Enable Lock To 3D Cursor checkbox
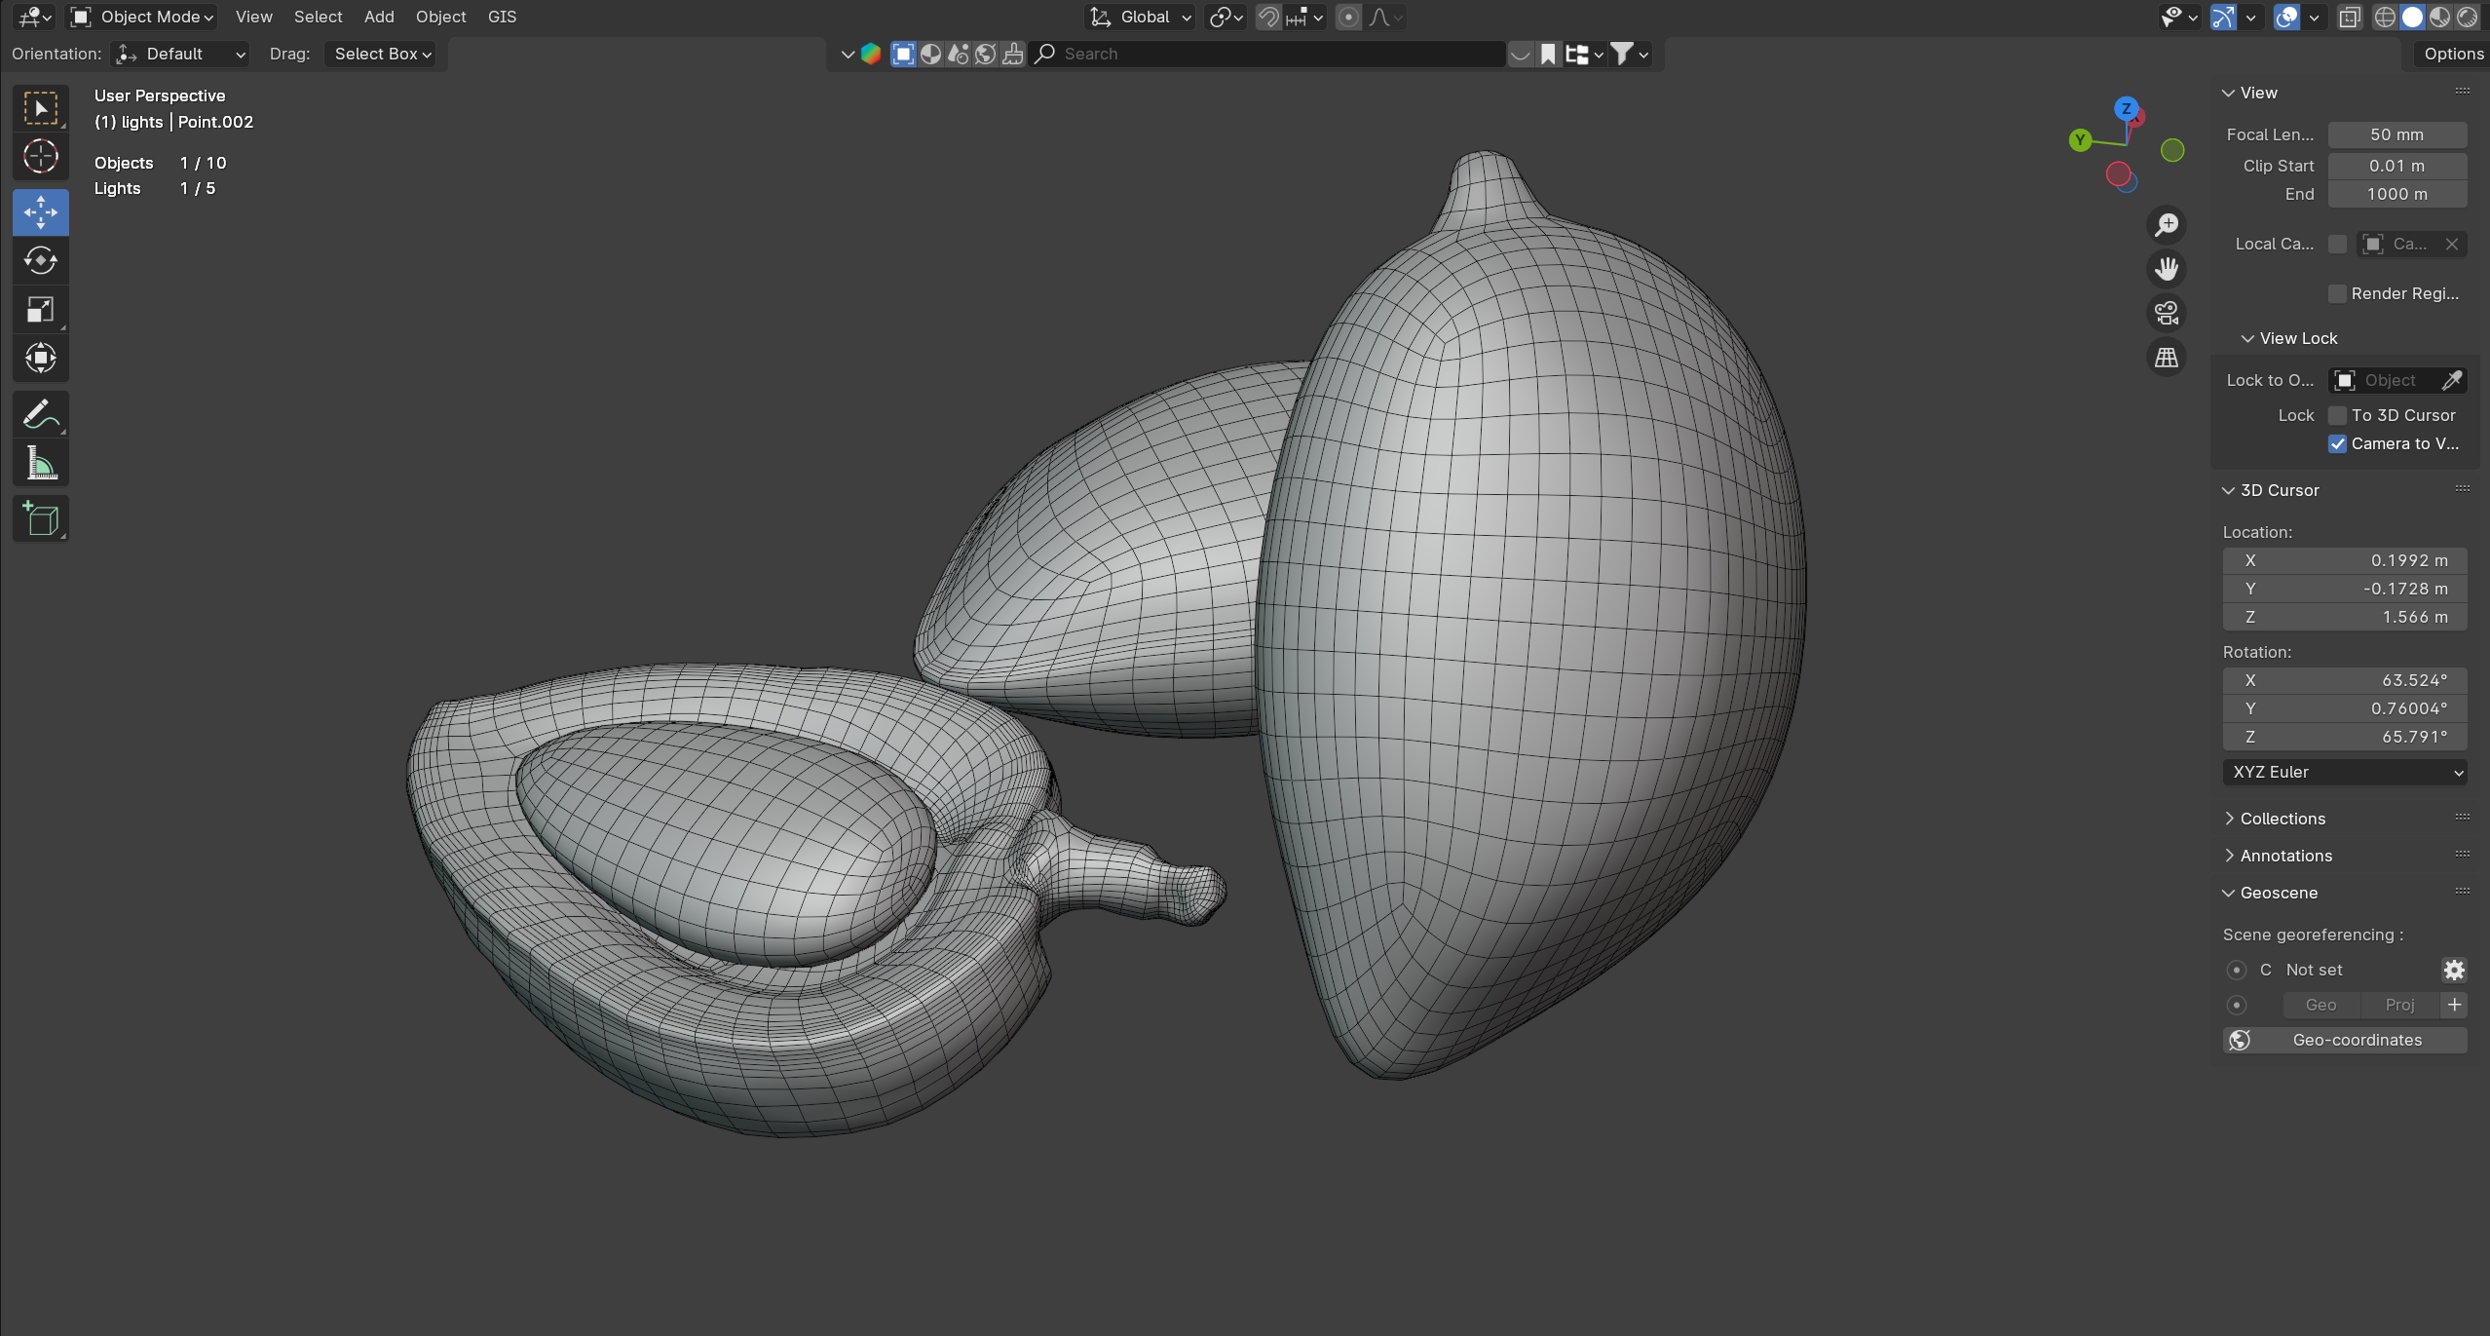This screenshot has width=2490, height=1336. (2337, 415)
